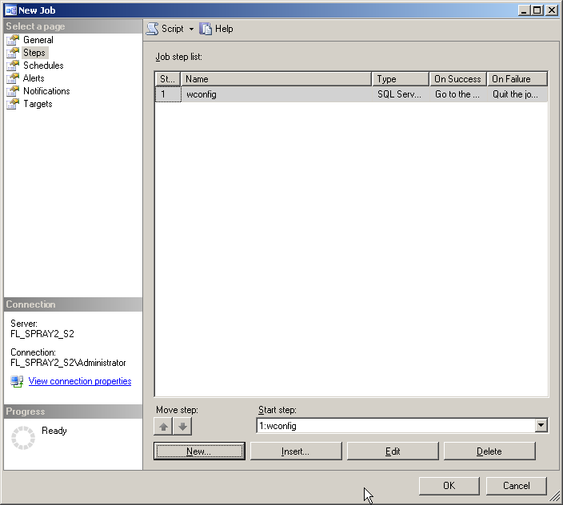
Task: Click the Notifications page icon
Action: pyautogui.click(x=13, y=91)
